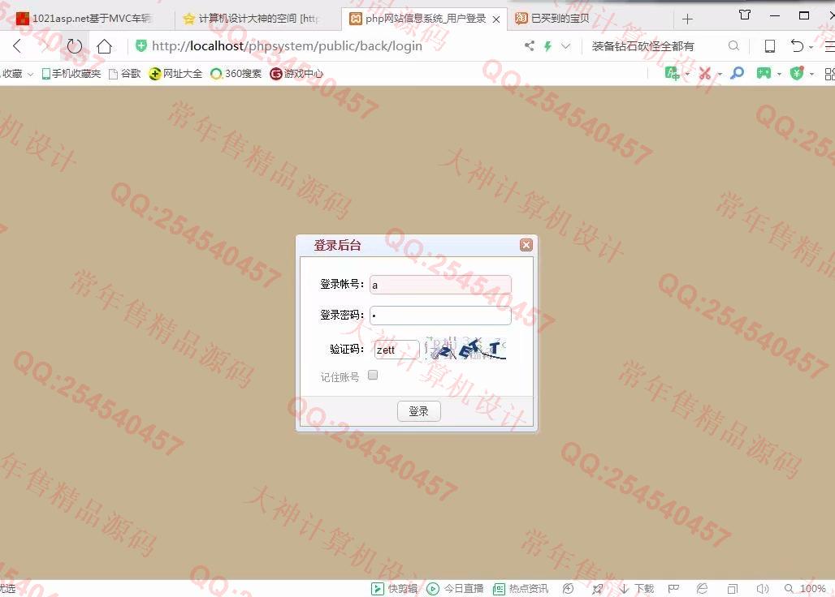Click the green security shield in address bar
The height and width of the screenshot is (597, 835).
pos(141,46)
